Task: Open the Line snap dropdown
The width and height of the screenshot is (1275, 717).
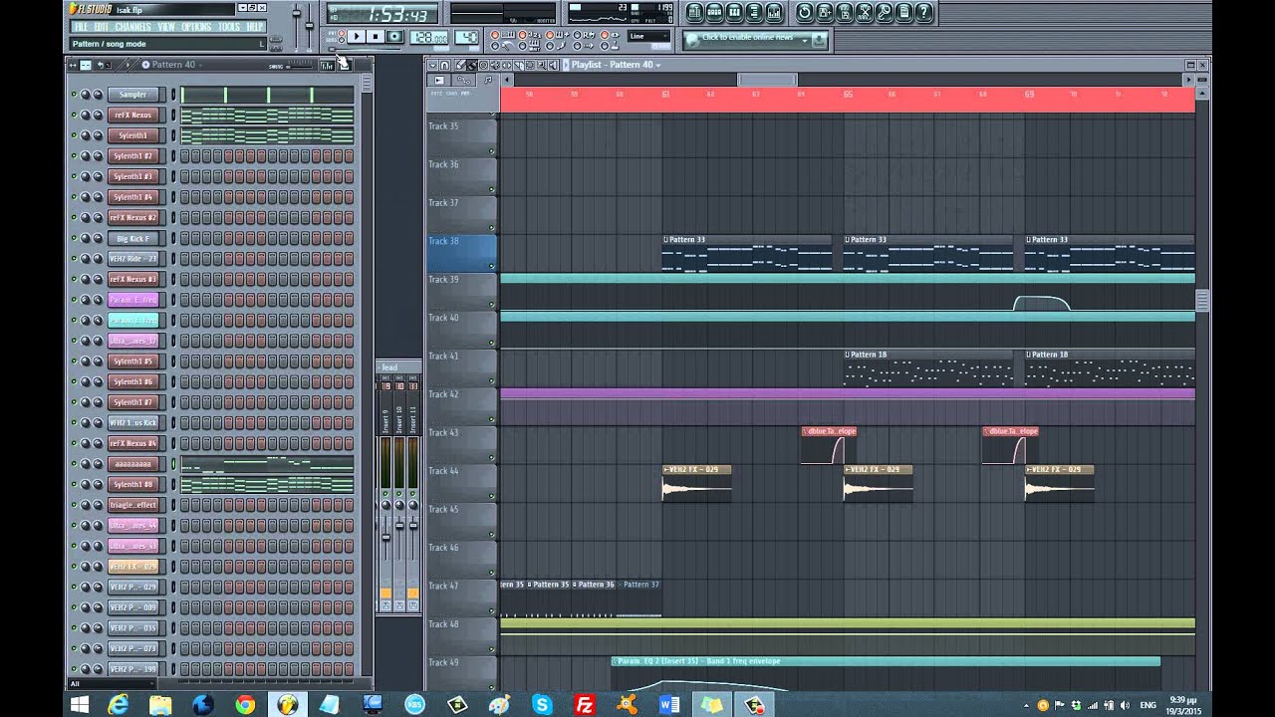Action: pos(648,36)
